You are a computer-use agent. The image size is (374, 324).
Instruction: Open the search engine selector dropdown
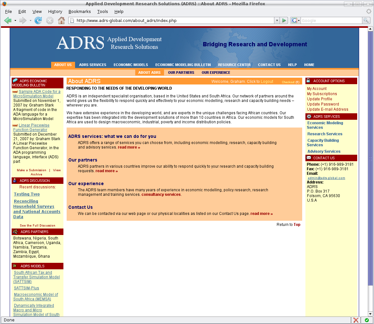[x=295, y=21]
